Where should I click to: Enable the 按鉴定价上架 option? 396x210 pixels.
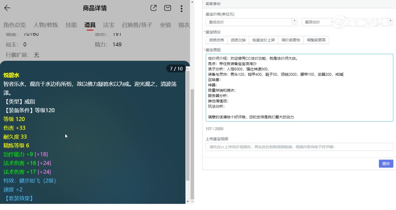[x=264, y=40]
